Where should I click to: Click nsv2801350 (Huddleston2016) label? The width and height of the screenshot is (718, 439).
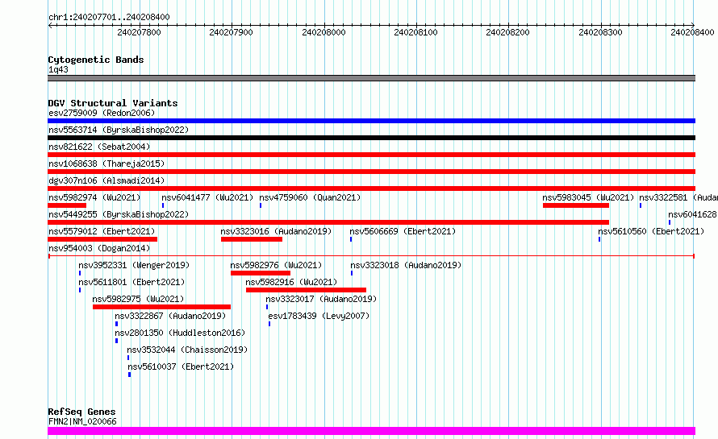180,333
